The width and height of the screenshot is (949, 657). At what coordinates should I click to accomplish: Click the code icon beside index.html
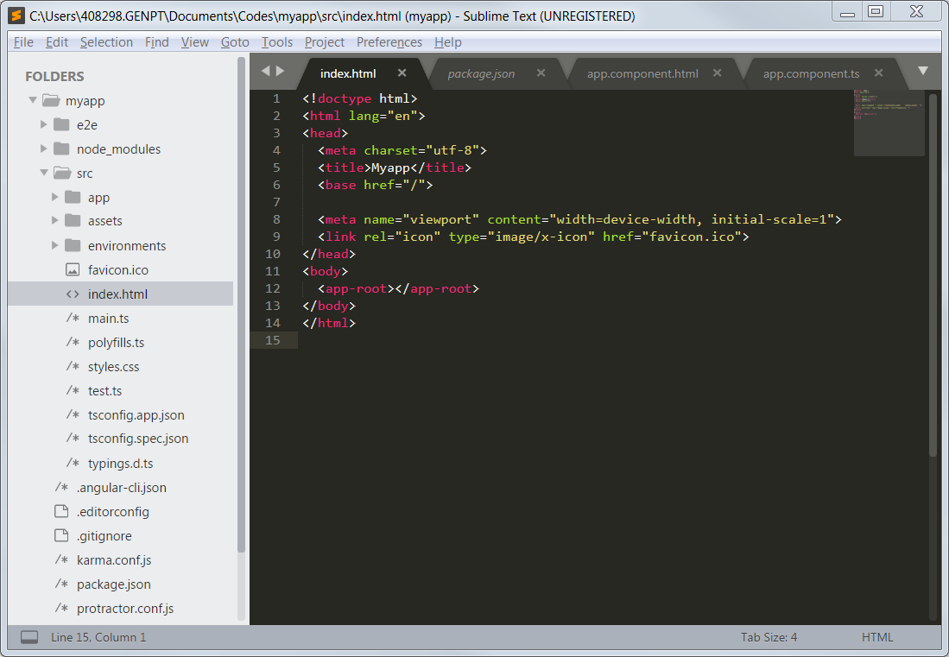(x=73, y=294)
